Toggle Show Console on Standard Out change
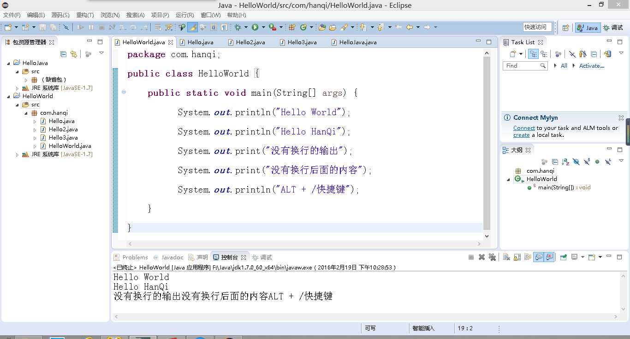Screen dimensions: 630x339 click(538, 257)
